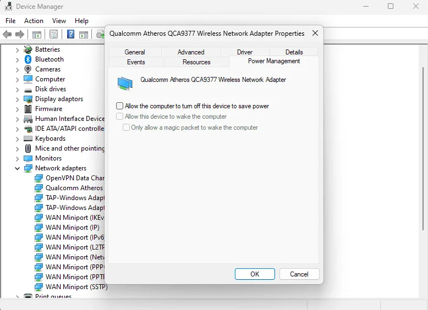
Task: Select WAN Miniport (L2TP) tree item
Action: coord(74,247)
